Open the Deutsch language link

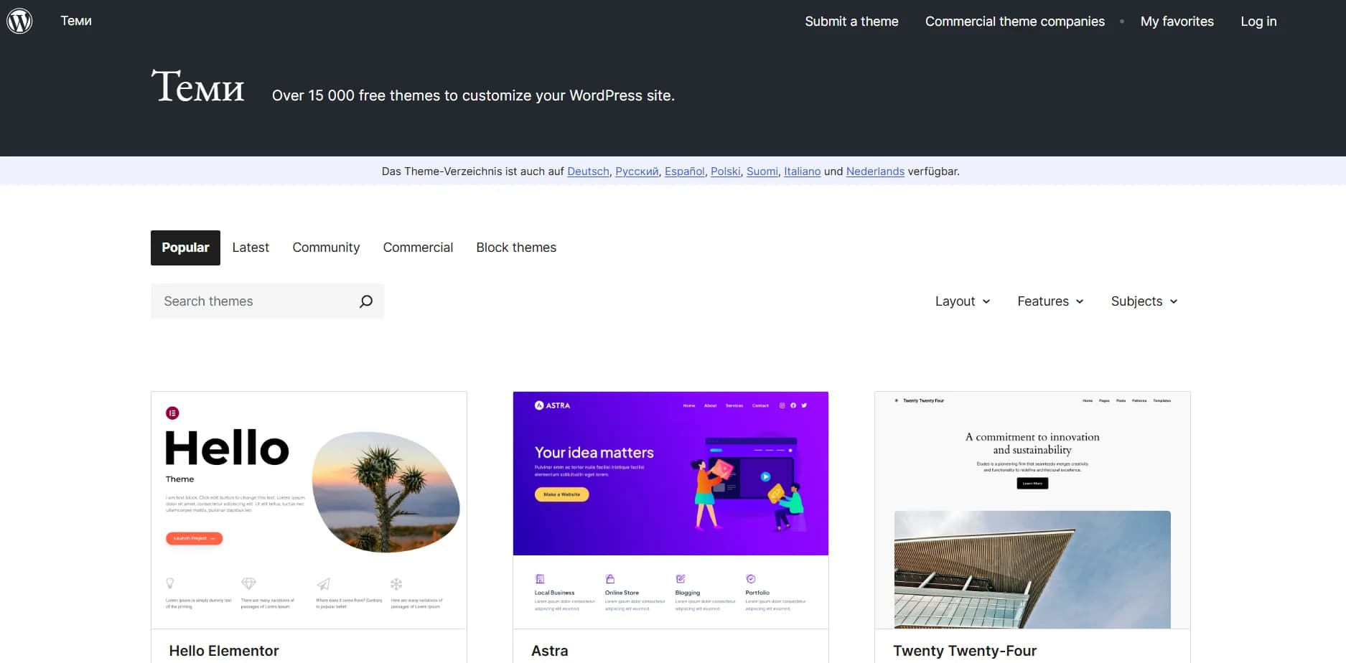[588, 171]
